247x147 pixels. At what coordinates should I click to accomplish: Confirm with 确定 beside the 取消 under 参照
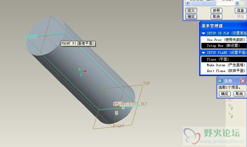coord(191,16)
